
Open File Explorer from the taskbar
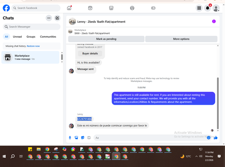[39, 149]
